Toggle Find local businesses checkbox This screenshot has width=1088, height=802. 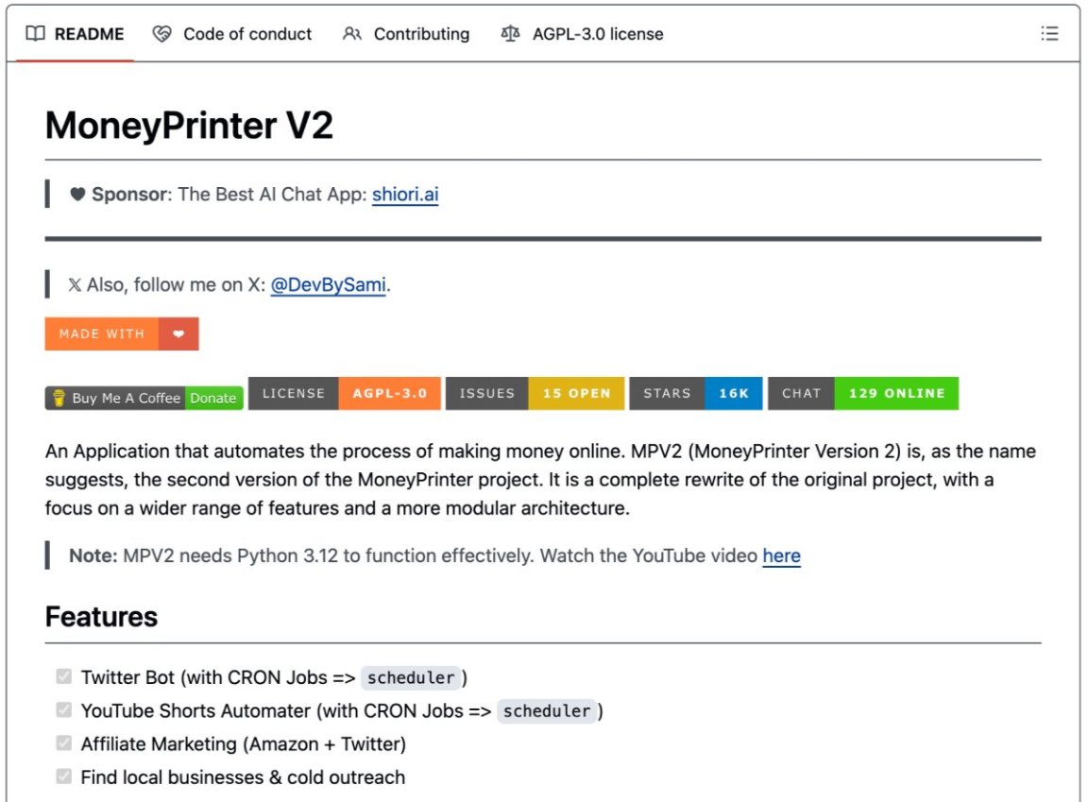[64, 776]
